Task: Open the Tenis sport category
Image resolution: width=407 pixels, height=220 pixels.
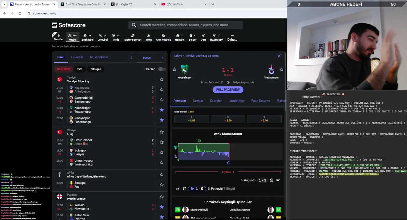Action: (116, 37)
